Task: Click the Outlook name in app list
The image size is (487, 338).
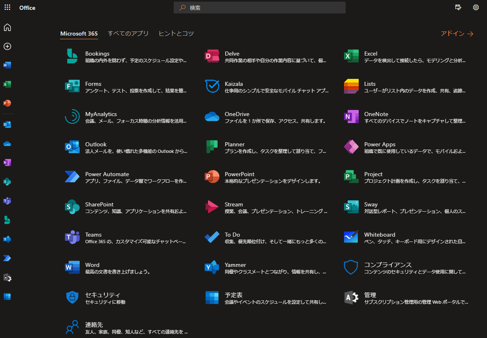Action: pos(96,144)
